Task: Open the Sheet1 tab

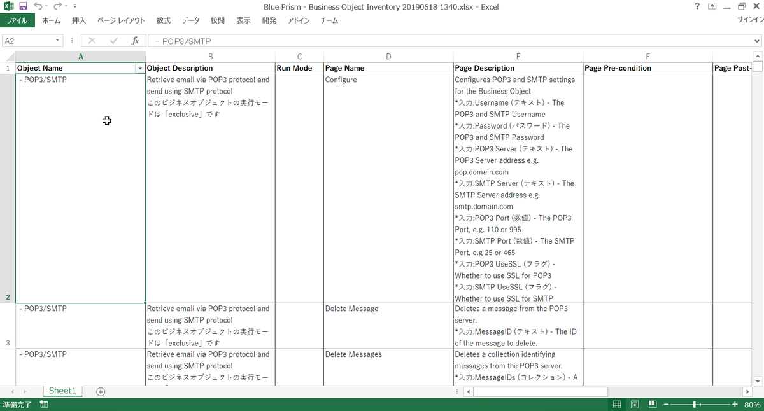Action: tap(62, 391)
